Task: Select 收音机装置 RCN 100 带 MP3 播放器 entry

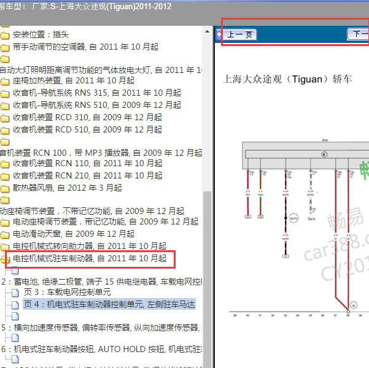Action: [x=101, y=153]
